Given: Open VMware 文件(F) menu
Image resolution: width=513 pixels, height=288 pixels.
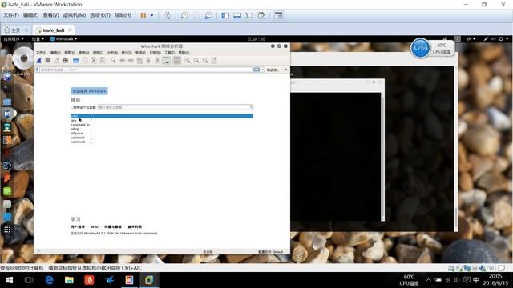Looking at the screenshot, I should tap(11, 15).
